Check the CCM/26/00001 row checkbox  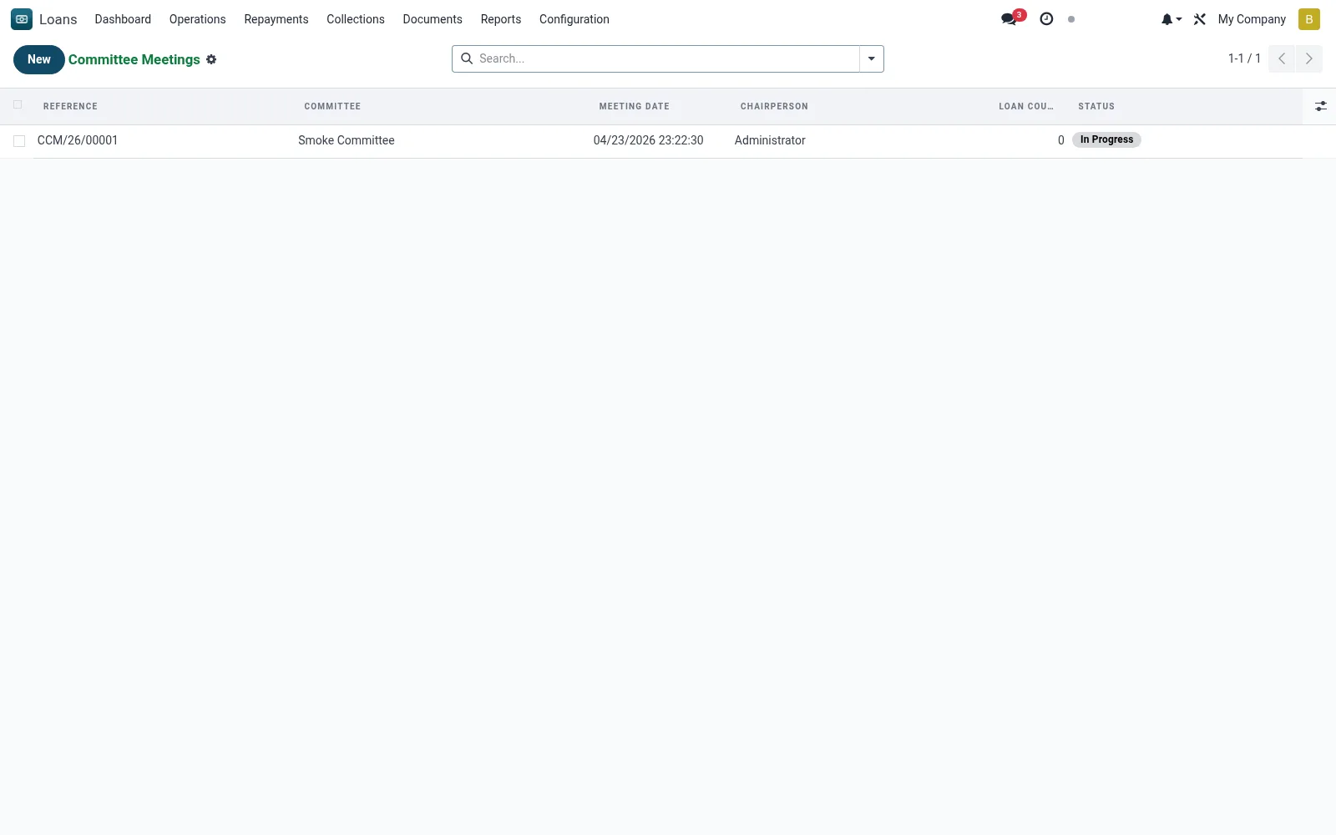click(19, 141)
